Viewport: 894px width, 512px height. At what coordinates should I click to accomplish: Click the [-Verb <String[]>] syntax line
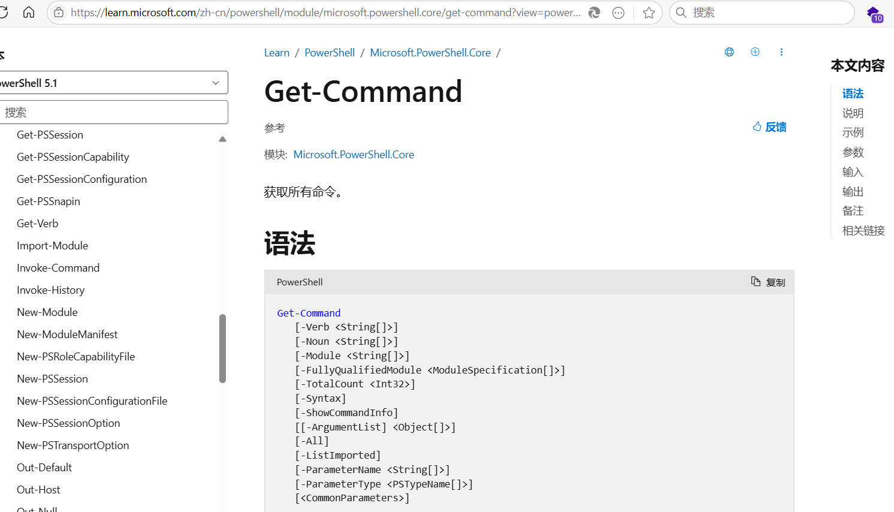click(346, 327)
